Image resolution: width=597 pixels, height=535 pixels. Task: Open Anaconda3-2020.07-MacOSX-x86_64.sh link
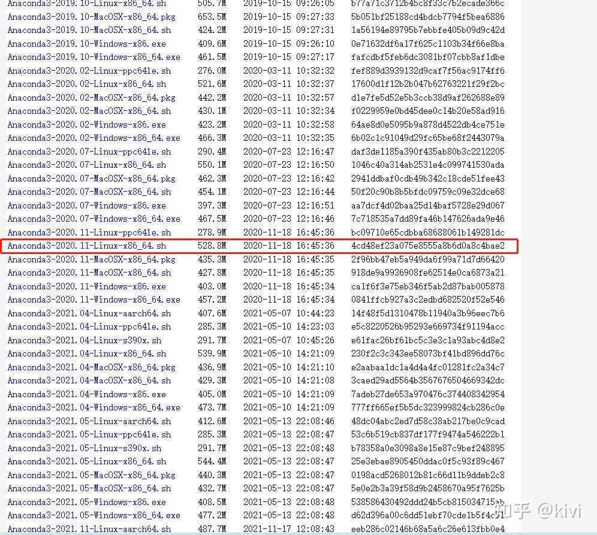click(x=89, y=192)
